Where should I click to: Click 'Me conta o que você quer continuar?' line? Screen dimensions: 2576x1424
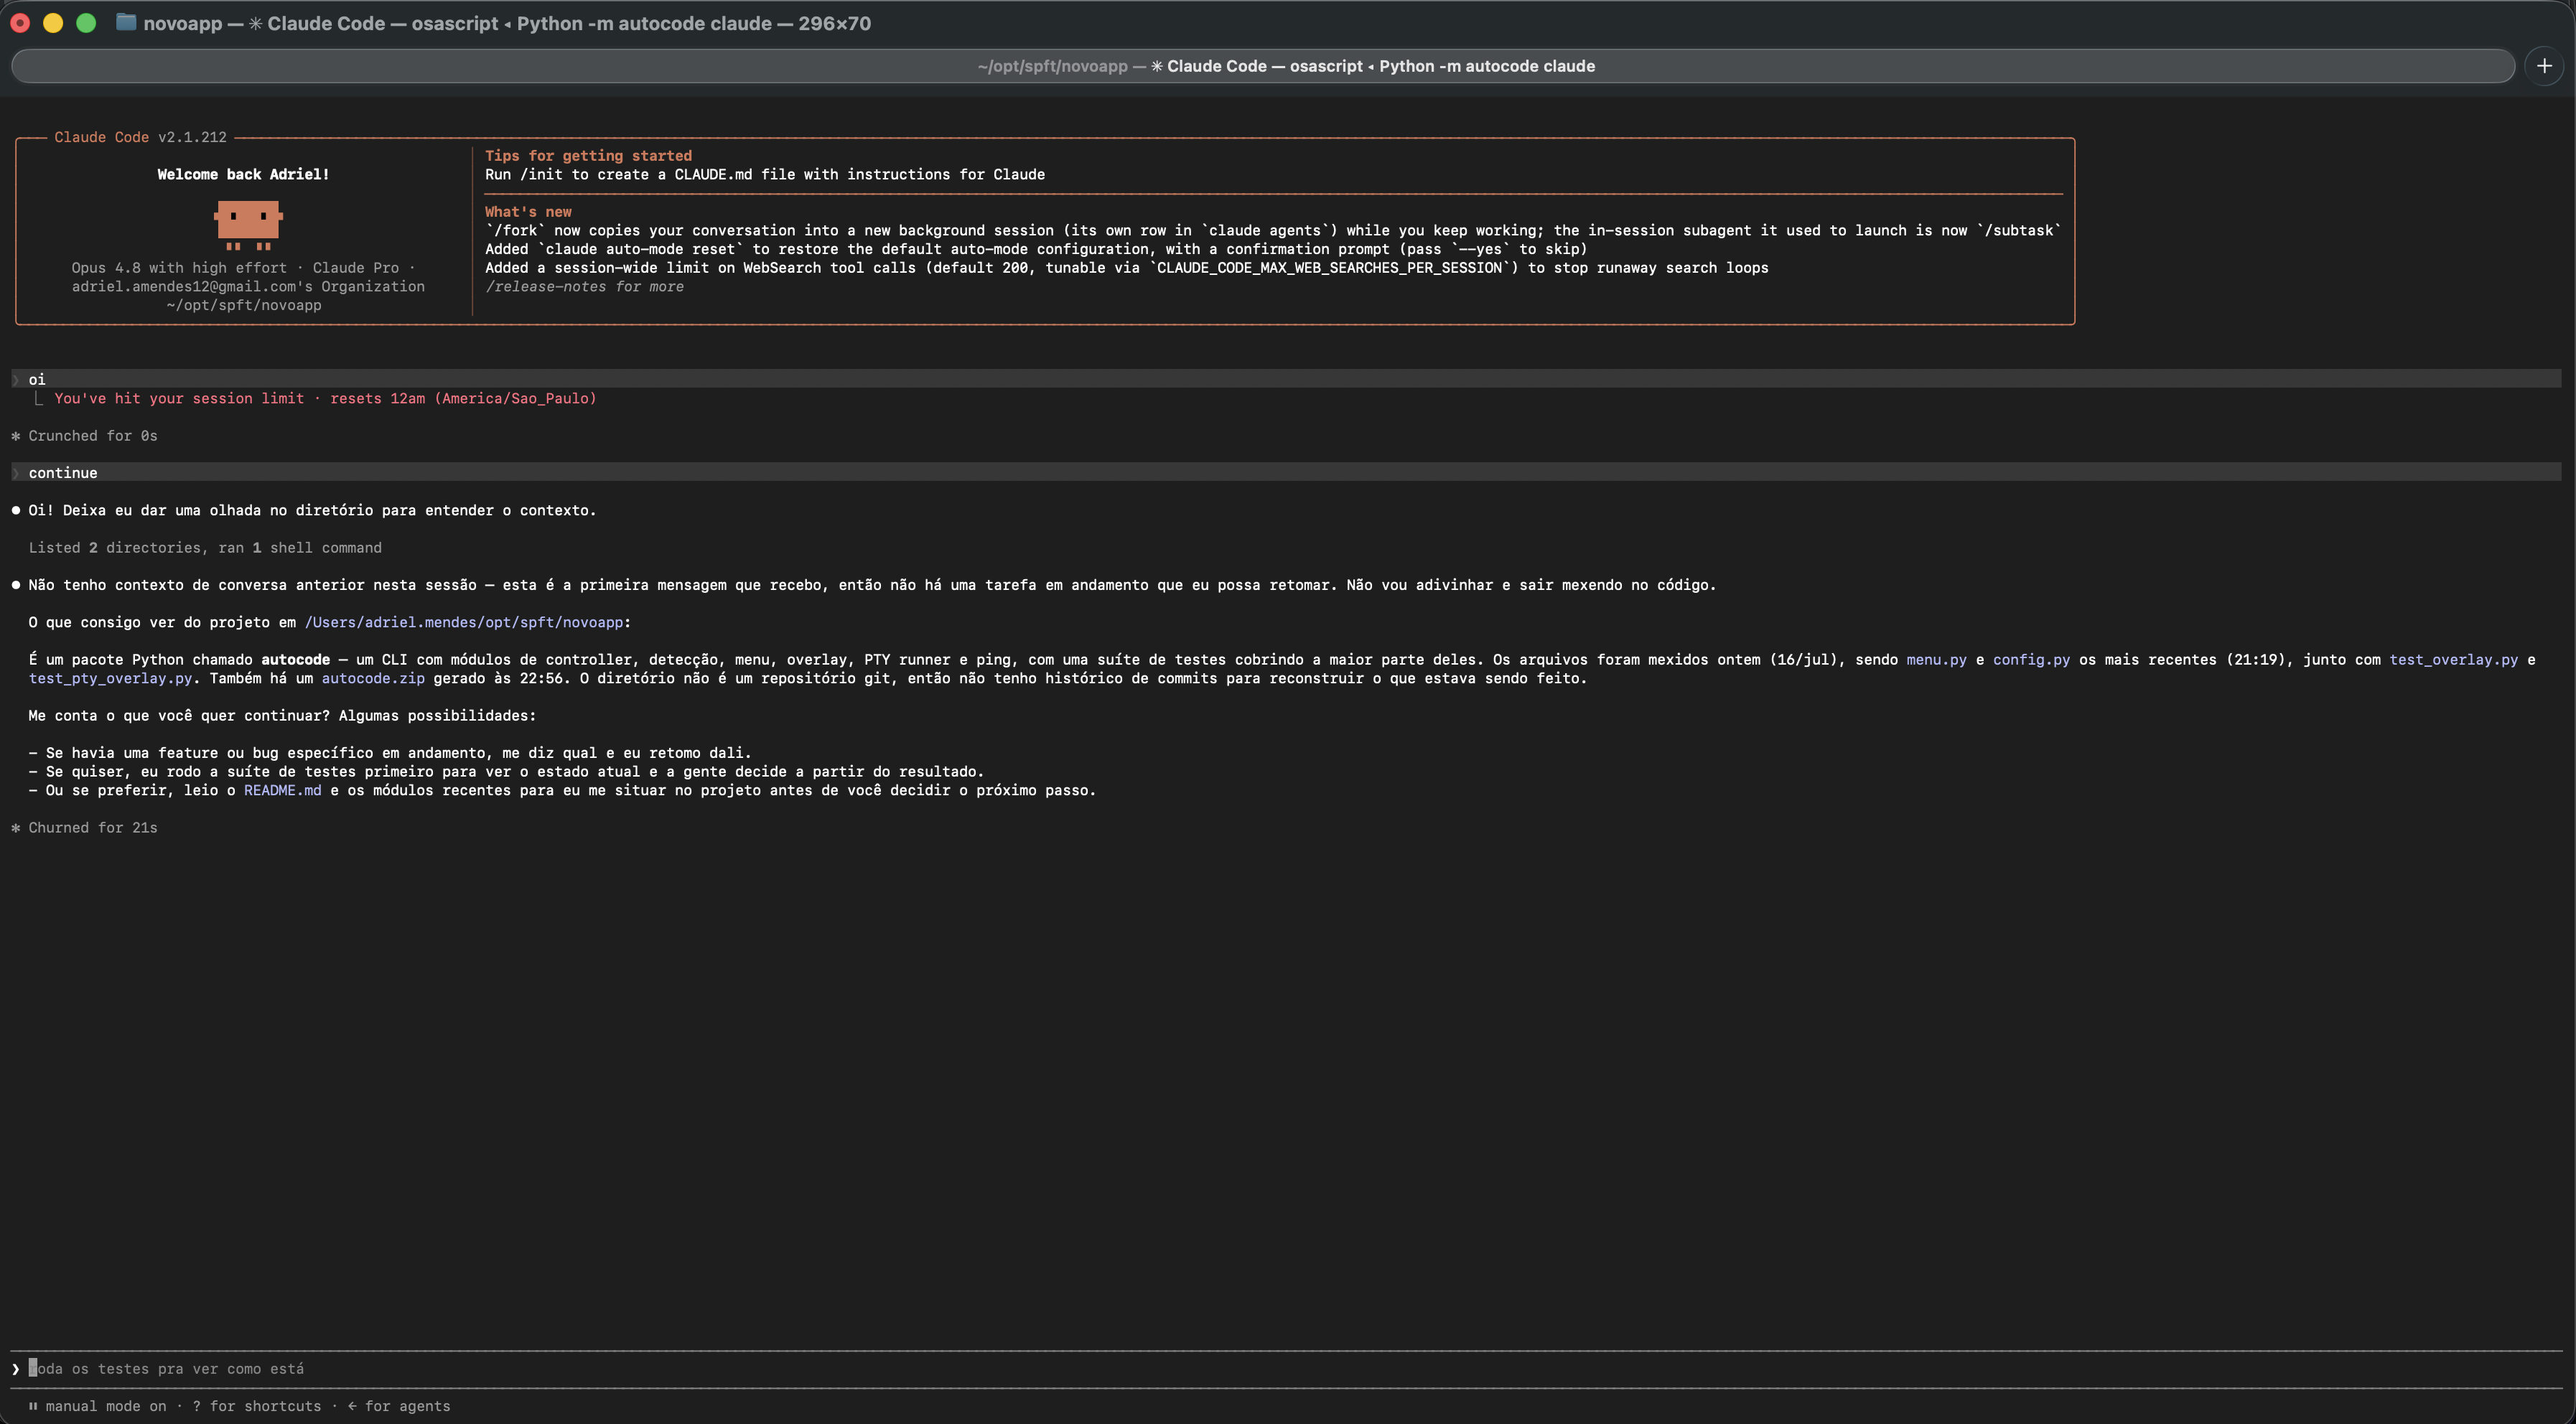coord(282,715)
